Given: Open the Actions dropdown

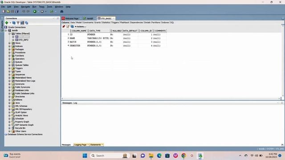Looking at the screenshot, I should pos(80,27).
